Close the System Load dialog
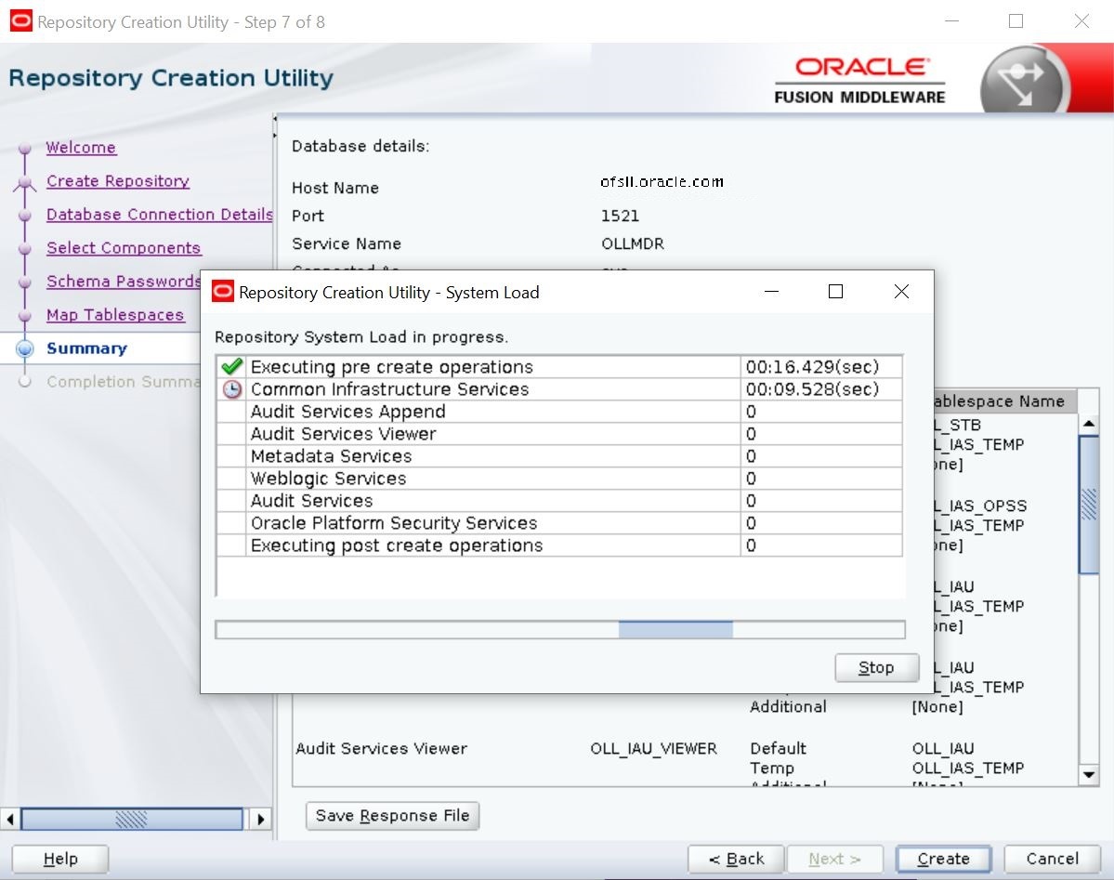This screenshot has width=1114, height=880. pyautogui.click(x=900, y=292)
